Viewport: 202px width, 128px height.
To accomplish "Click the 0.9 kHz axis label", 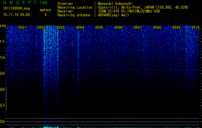I will click(3, 74).
